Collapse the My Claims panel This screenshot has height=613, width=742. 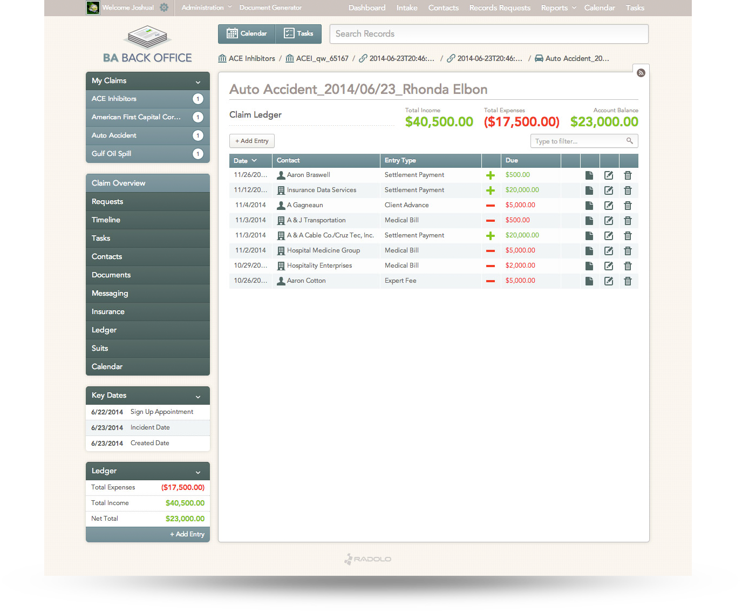click(x=198, y=81)
